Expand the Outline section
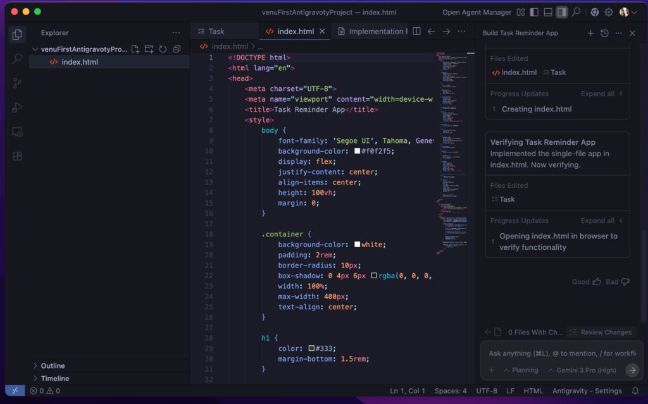The height and width of the screenshot is (404, 648). [53, 365]
